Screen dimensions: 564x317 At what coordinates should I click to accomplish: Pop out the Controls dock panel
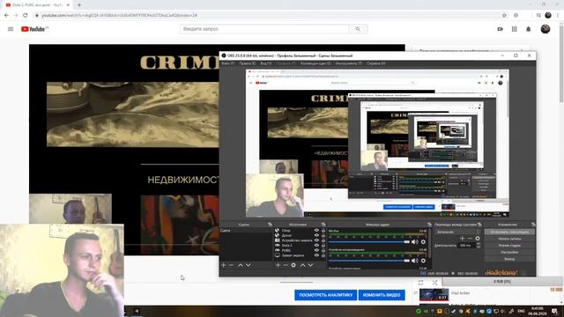532,225
